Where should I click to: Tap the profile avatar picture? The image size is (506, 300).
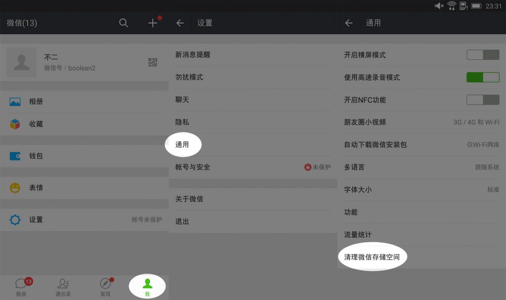tap(22, 62)
